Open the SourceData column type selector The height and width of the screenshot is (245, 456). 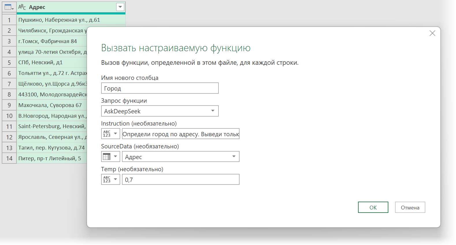[x=110, y=156]
